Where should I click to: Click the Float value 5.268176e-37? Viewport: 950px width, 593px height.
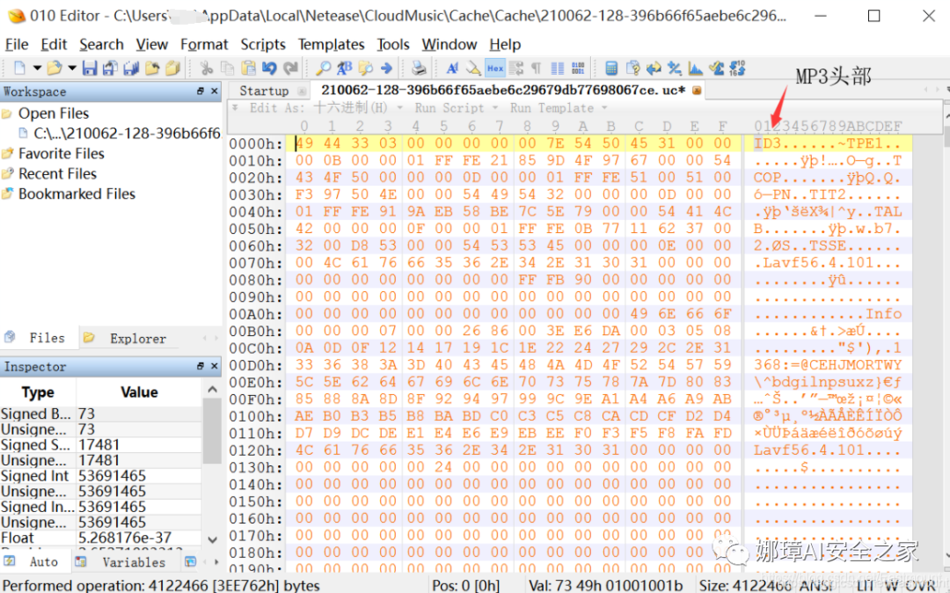point(125,538)
